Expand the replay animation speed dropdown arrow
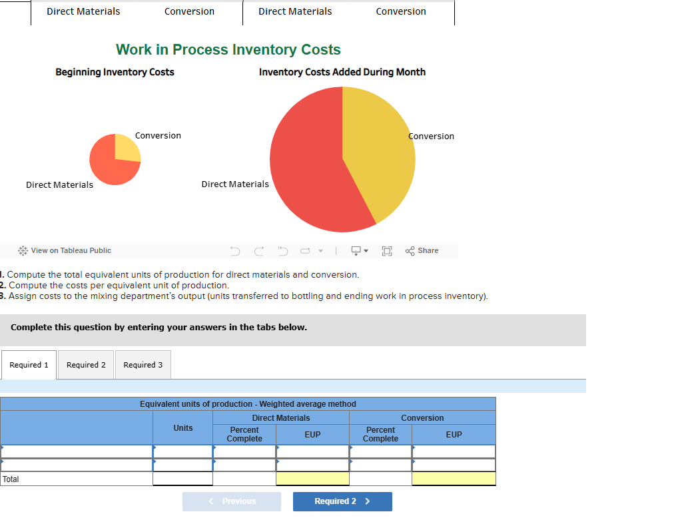 click(320, 251)
